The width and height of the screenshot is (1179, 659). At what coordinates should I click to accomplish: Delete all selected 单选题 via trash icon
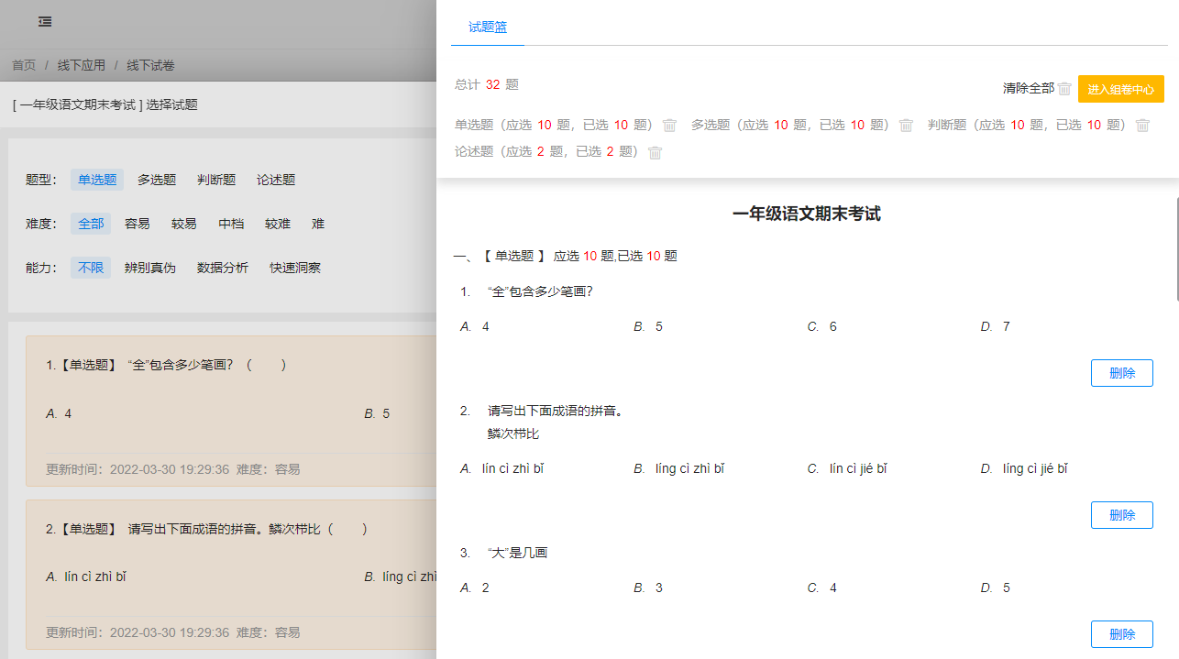[670, 126]
